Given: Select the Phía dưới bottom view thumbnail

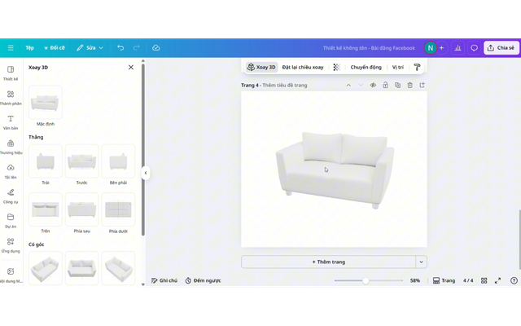Looking at the screenshot, I should (118, 209).
